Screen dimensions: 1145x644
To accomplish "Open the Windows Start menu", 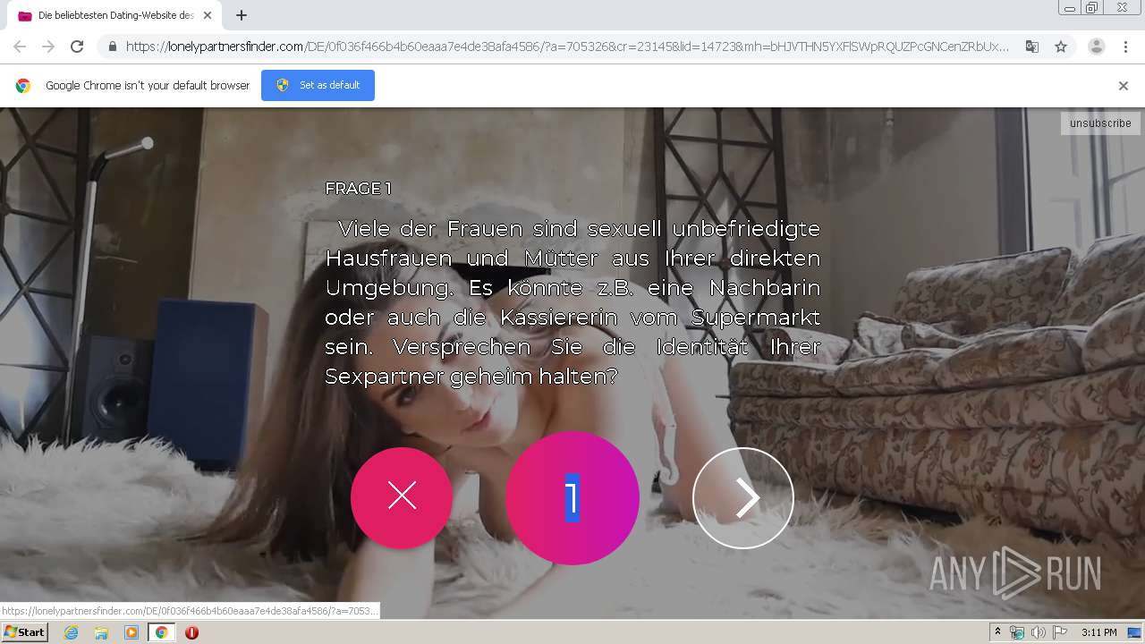I will click(25, 632).
